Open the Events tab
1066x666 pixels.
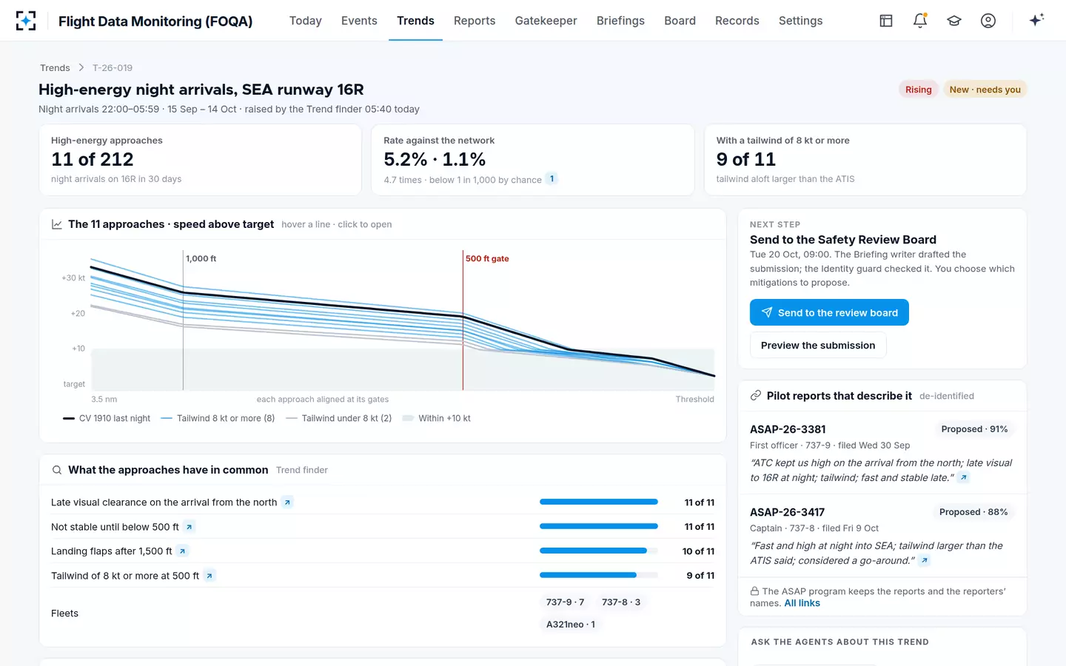tap(359, 21)
